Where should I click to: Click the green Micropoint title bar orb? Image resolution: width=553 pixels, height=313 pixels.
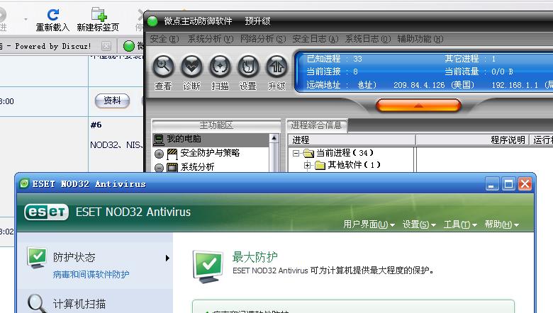point(152,21)
